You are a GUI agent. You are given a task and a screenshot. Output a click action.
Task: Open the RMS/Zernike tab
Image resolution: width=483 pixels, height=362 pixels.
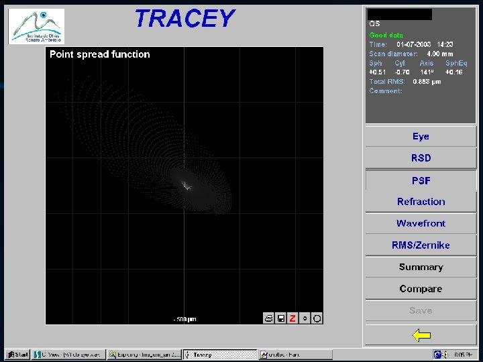[x=421, y=245]
